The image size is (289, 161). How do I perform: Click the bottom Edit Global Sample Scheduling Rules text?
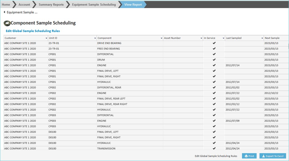(x=216, y=156)
